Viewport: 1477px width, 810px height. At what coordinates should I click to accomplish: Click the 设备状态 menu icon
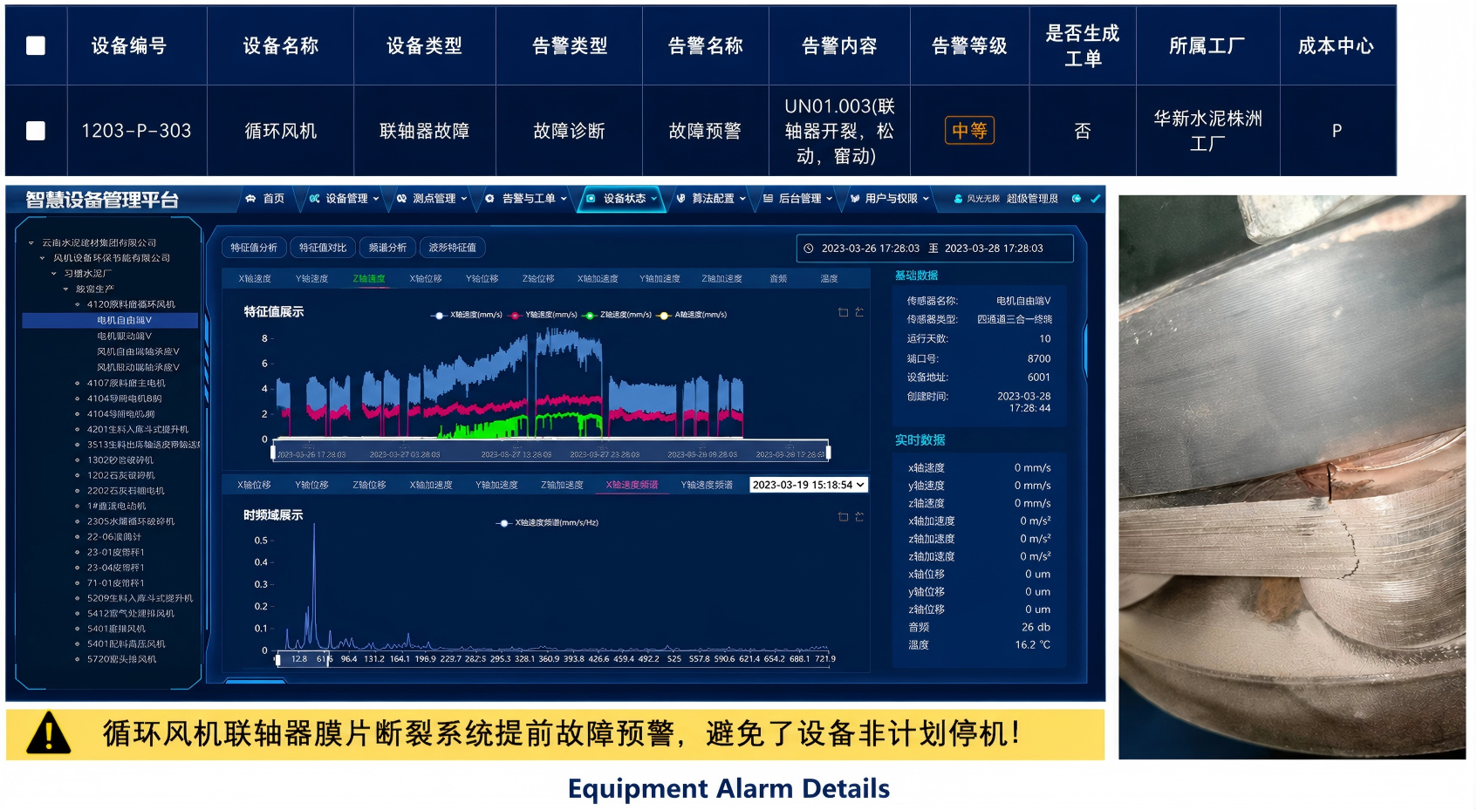(591, 199)
